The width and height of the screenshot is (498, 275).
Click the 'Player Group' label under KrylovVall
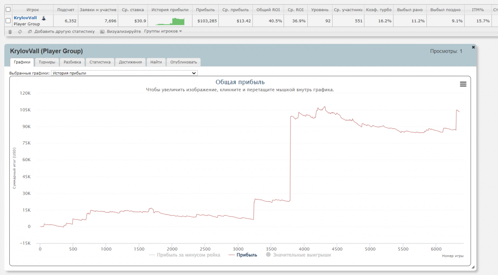click(27, 24)
